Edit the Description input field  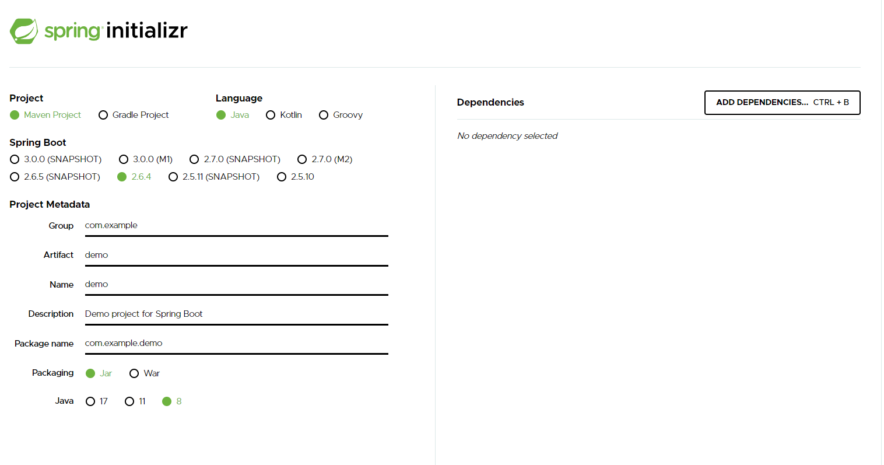(237, 314)
